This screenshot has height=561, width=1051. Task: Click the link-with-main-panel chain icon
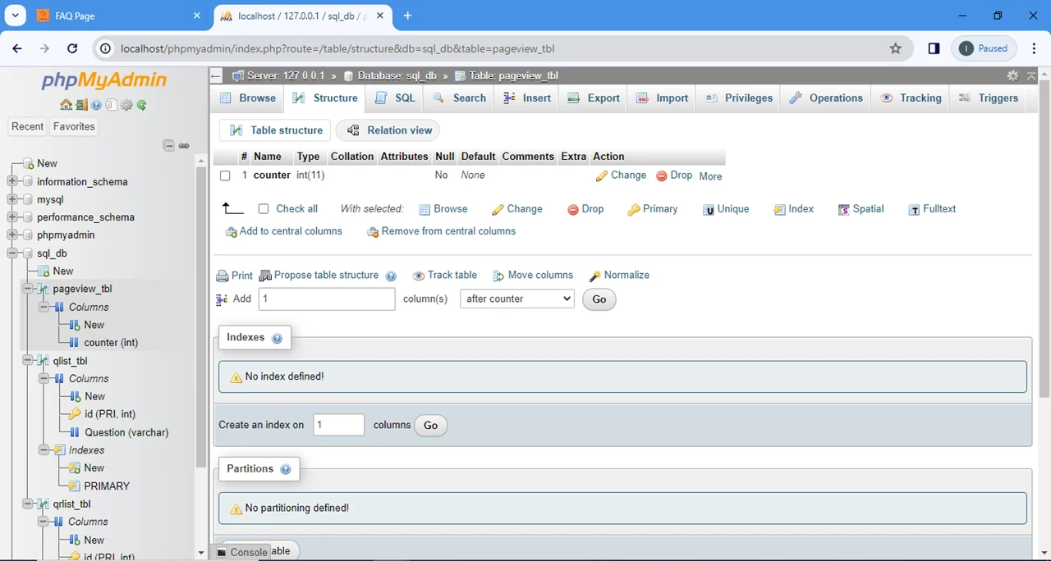point(184,145)
